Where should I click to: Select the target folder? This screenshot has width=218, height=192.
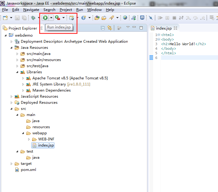23,164
